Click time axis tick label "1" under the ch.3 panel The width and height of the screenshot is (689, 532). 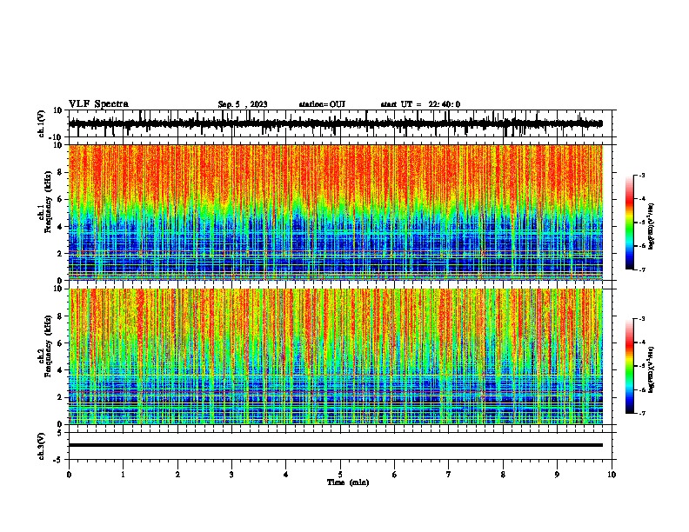point(123,475)
